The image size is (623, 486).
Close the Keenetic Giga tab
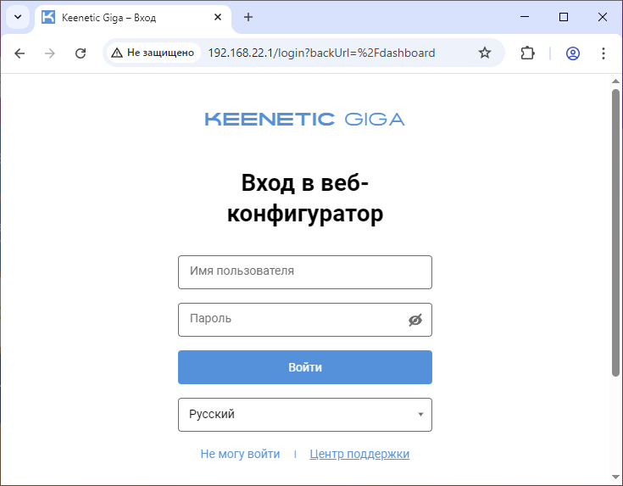pyautogui.click(x=219, y=17)
